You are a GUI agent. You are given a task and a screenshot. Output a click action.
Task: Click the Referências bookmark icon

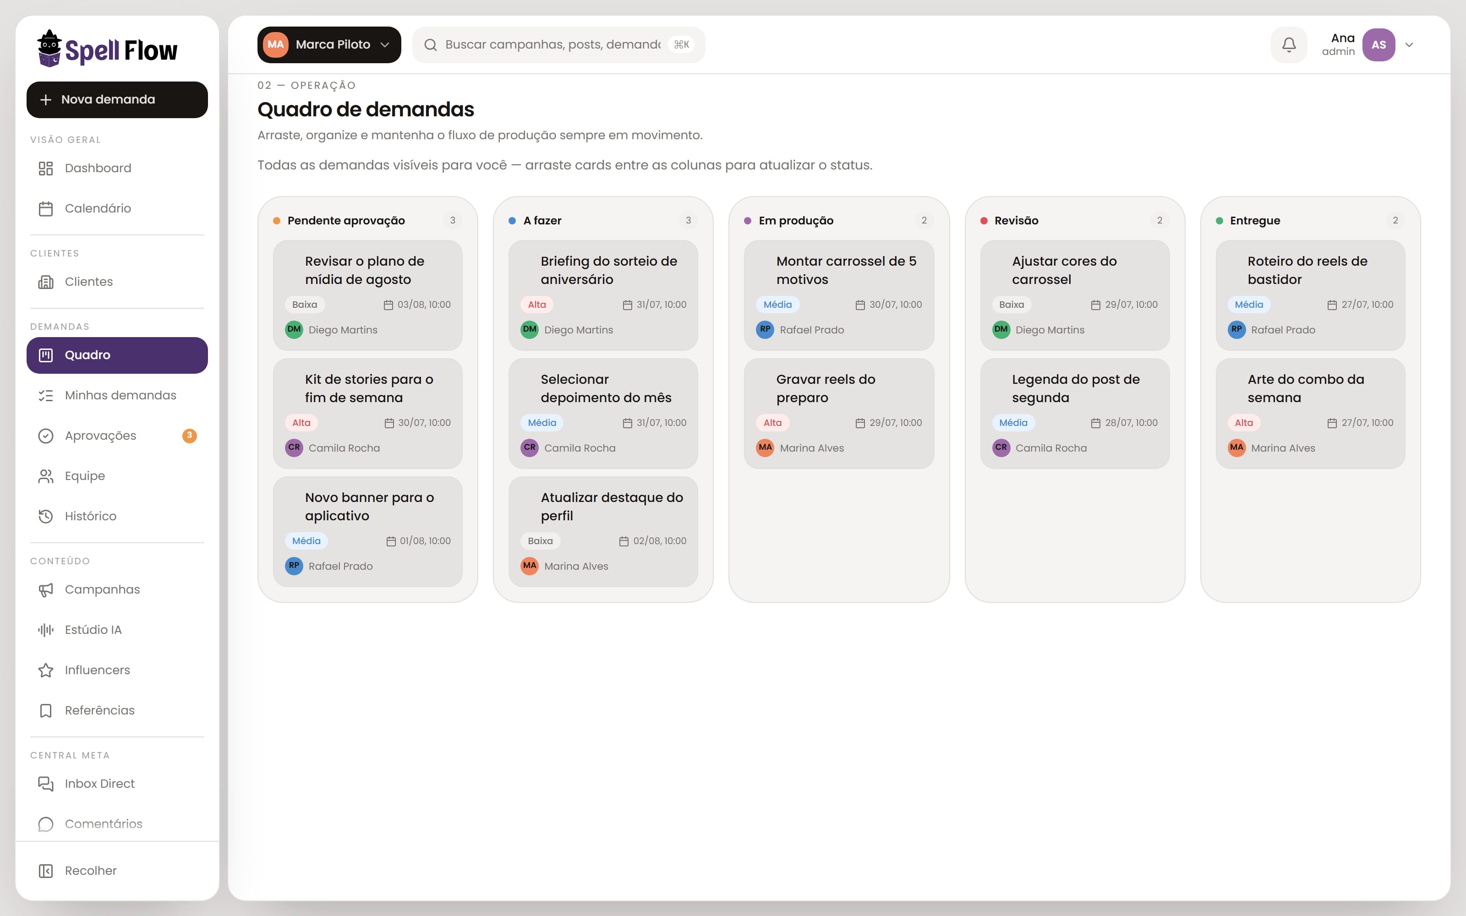point(46,711)
